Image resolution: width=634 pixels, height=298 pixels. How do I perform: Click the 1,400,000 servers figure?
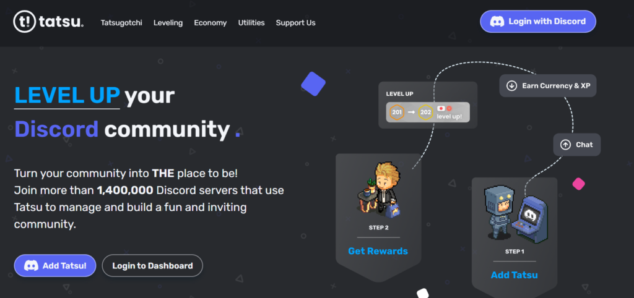125,190
